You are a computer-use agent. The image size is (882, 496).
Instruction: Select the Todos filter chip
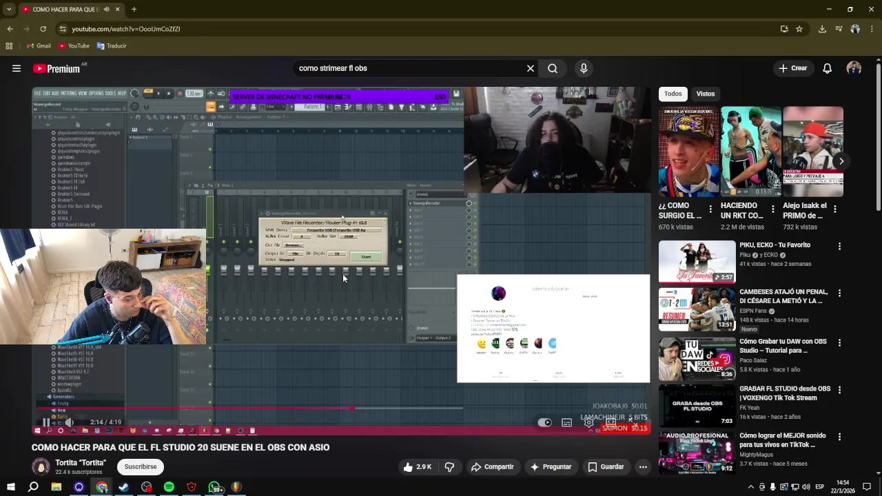673,94
